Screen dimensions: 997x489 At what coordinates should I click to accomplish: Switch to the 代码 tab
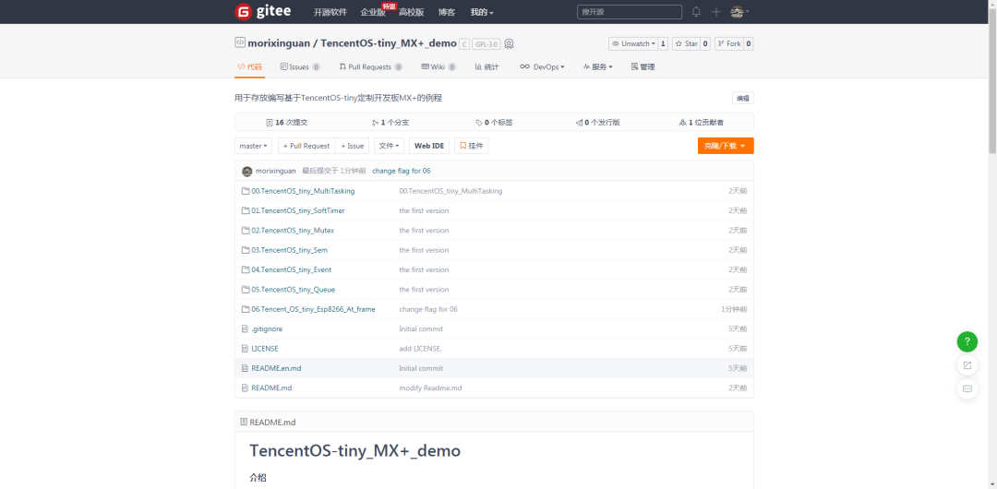[249, 66]
